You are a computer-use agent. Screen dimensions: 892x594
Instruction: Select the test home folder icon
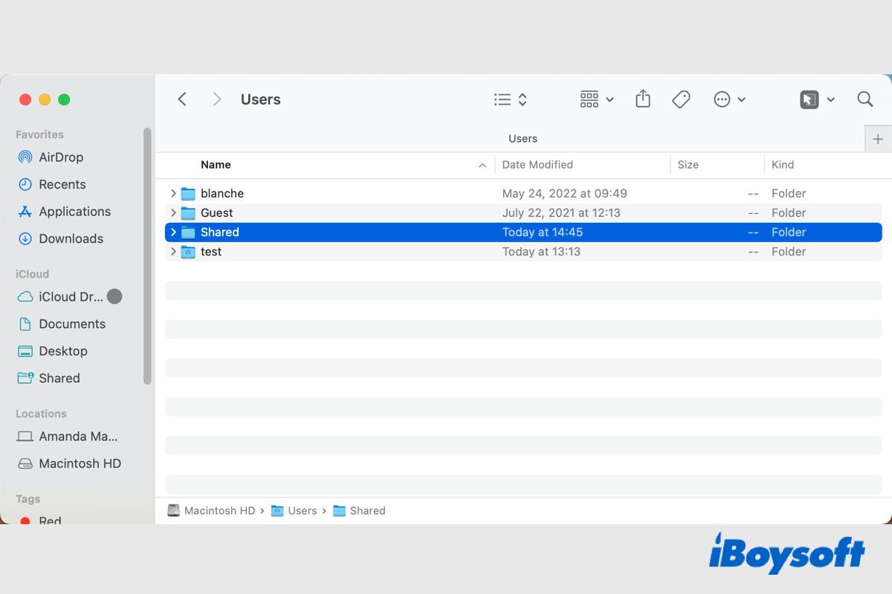[188, 252]
